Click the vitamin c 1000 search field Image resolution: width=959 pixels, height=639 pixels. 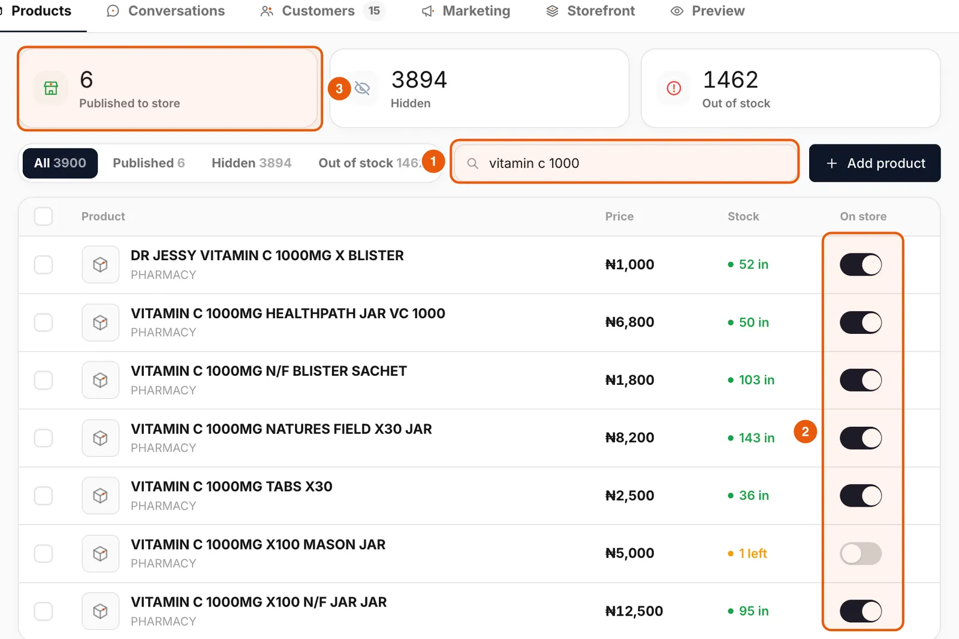tap(624, 163)
